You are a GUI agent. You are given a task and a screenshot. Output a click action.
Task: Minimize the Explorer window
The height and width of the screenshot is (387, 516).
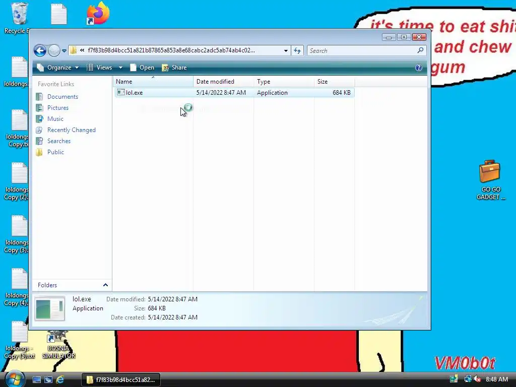(389, 37)
